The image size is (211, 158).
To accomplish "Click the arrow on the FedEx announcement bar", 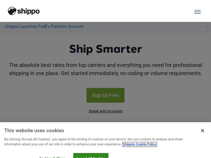I will (207, 27).
